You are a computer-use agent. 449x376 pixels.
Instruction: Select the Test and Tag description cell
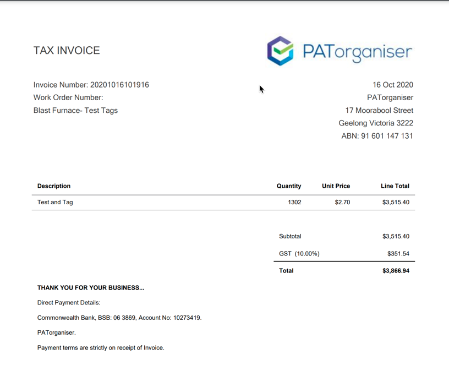click(55, 203)
